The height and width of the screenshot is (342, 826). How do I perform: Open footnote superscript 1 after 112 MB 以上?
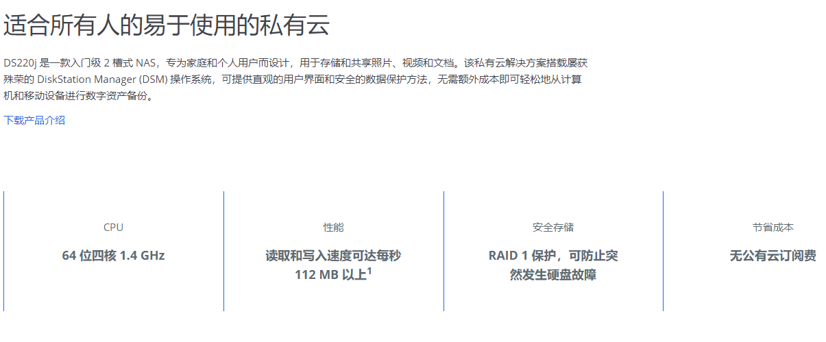click(x=369, y=271)
